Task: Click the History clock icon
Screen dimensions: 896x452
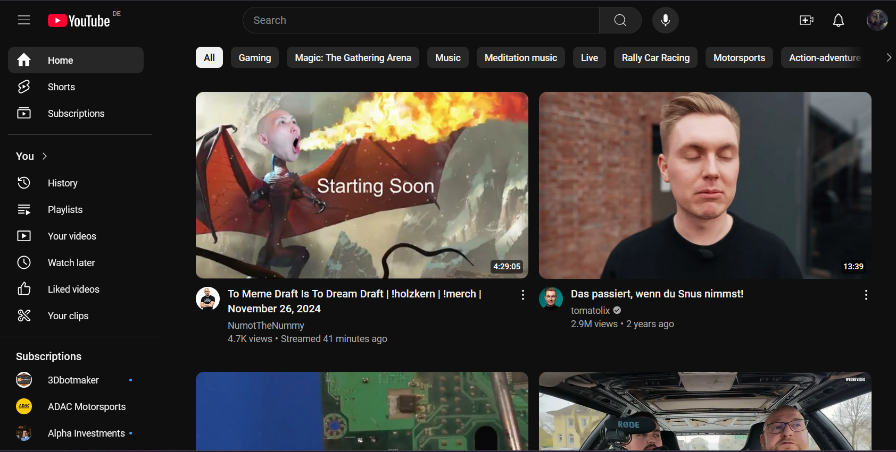Action: click(x=24, y=183)
